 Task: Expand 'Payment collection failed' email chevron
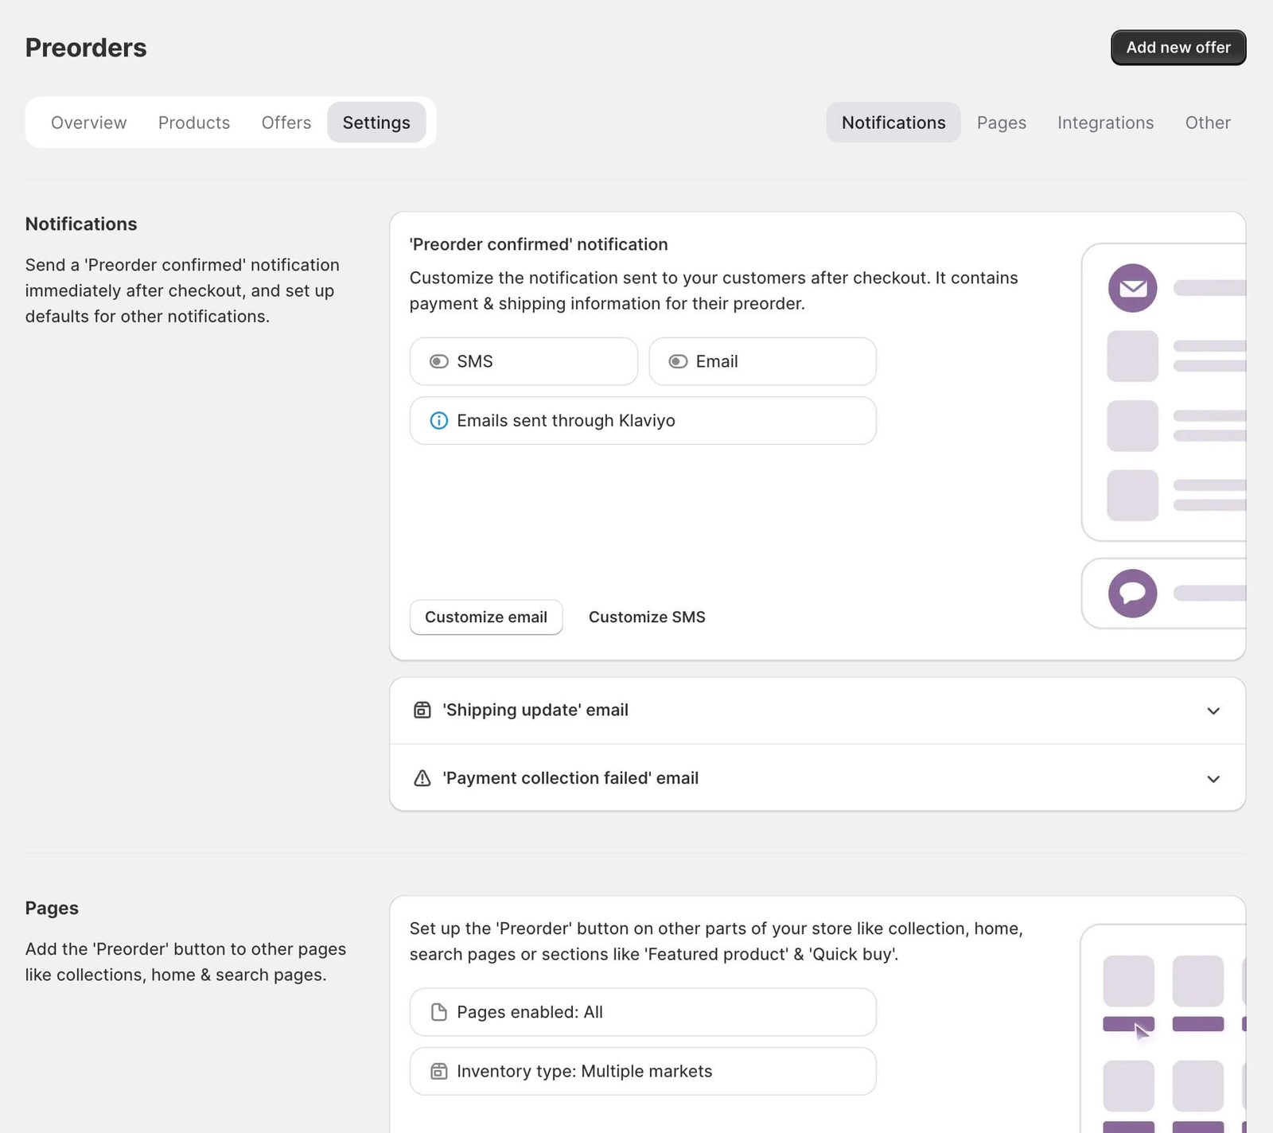[1213, 779]
